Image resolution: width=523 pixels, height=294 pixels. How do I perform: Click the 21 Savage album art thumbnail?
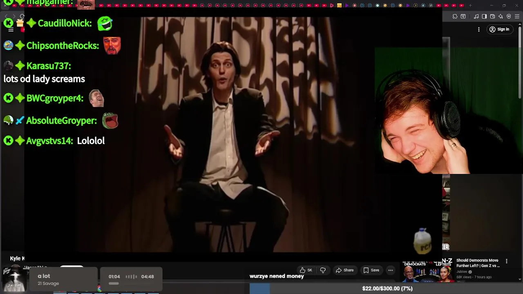[x=14, y=279]
